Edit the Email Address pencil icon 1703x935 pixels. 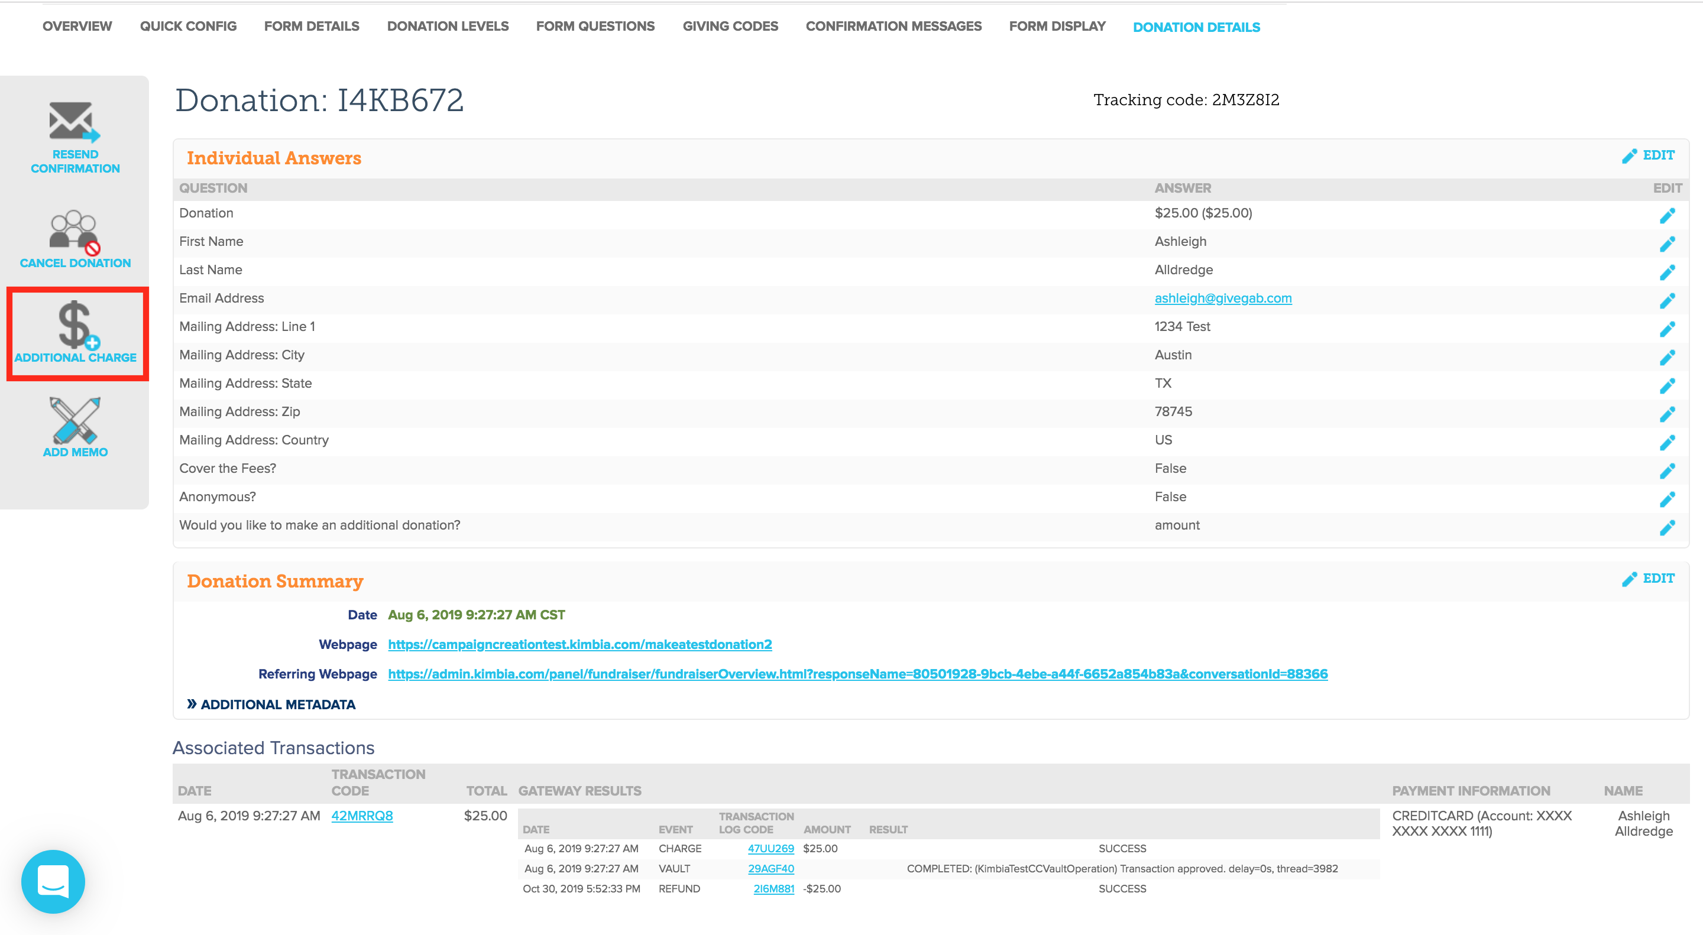point(1668,301)
